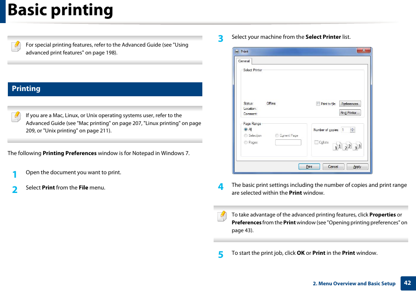This screenshot has width=416, height=294.
Task: Click the Print button to start the job
Action: click(x=309, y=167)
